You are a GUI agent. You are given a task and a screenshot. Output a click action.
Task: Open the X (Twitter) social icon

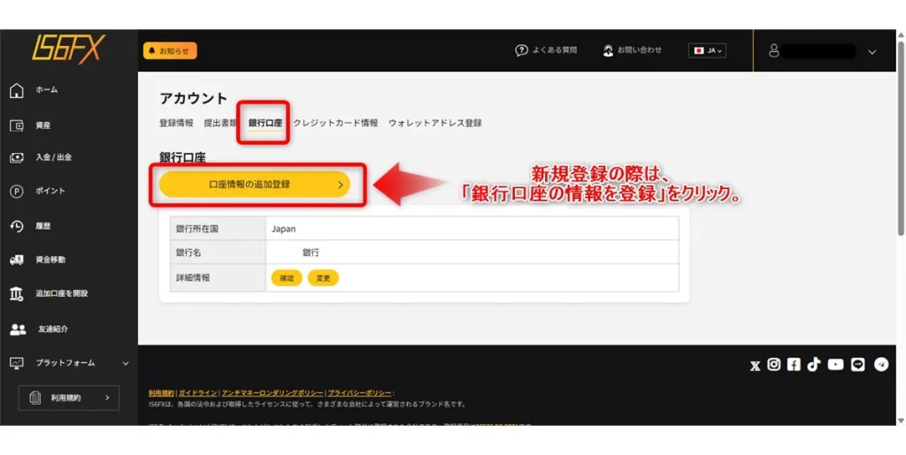(x=756, y=366)
